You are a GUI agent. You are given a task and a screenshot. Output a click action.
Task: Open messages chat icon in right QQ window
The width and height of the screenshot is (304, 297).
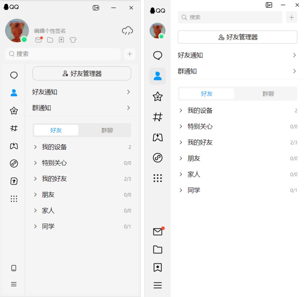tap(158, 56)
